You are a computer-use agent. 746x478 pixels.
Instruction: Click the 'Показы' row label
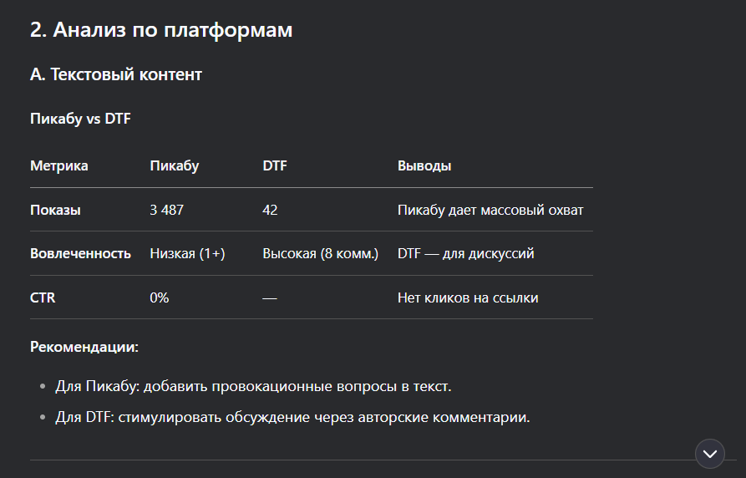click(x=55, y=210)
